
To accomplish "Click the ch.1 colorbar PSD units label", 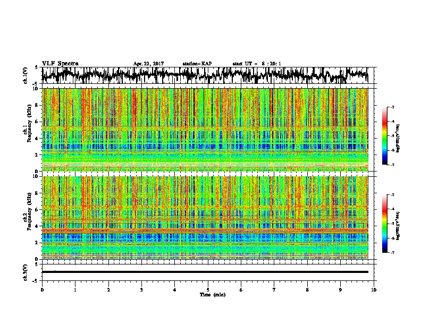I will pos(398,138).
